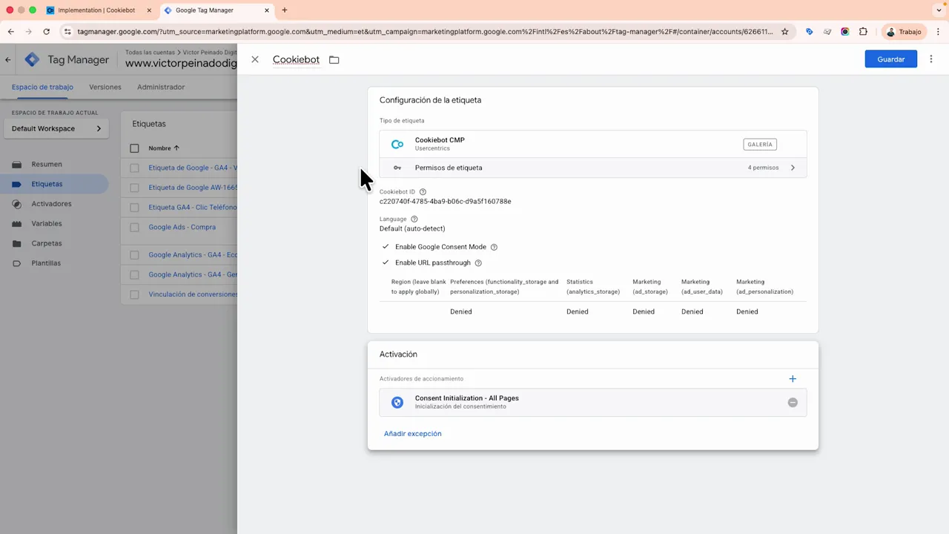Viewport: 949px width, 534px height.
Task: Check the Google Ads - Compra row
Action: tap(134, 228)
